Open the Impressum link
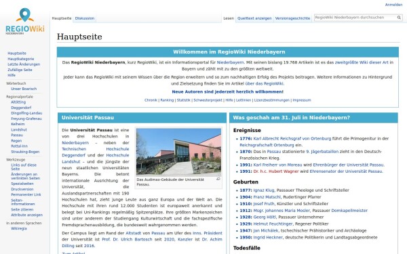The image size is (407, 254). click(x=302, y=100)
